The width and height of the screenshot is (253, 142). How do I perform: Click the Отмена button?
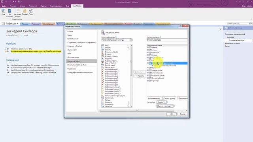point(183,114)
